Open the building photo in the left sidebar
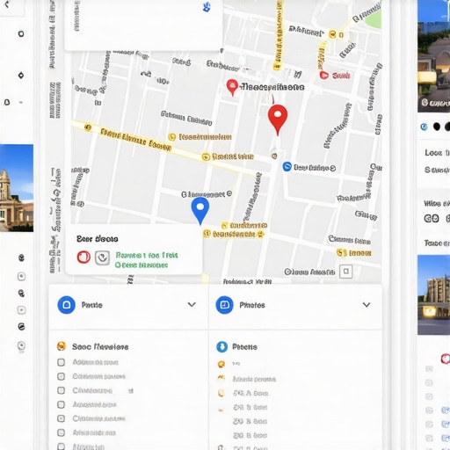 click(17, 188)
